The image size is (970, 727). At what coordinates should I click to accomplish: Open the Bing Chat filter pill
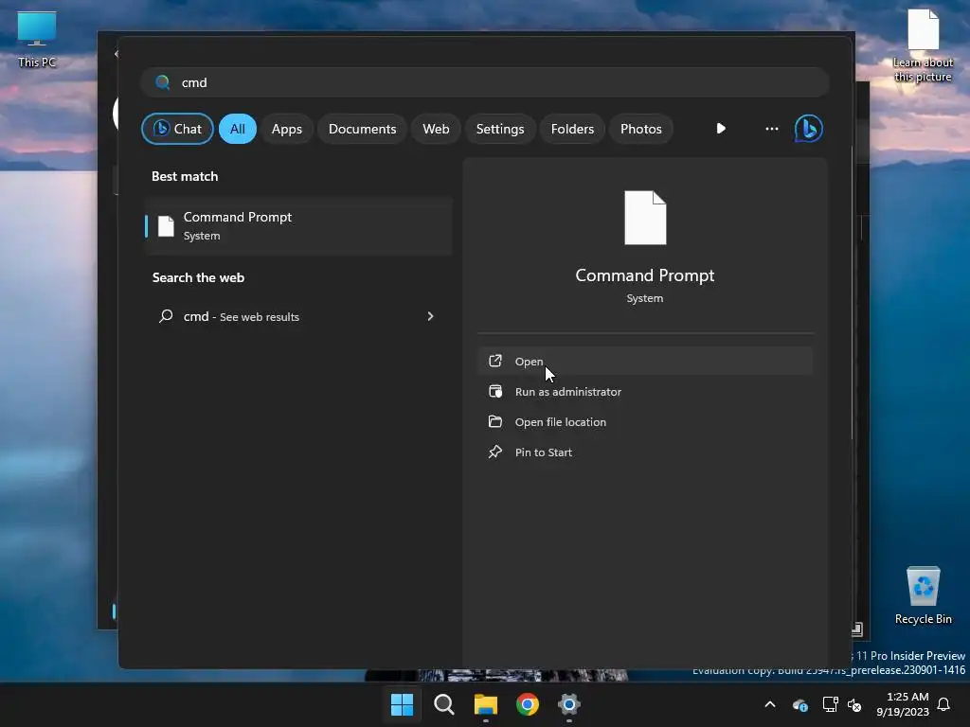tap(177, 129)
